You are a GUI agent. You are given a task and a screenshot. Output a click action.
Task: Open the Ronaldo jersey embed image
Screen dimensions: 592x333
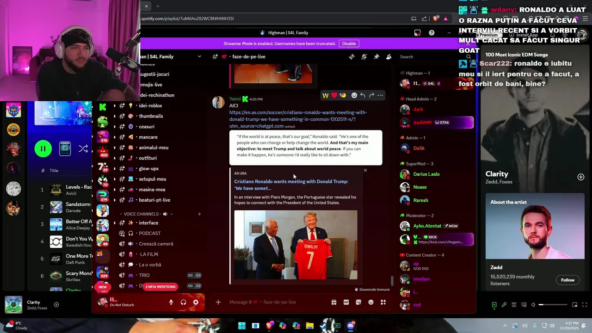(296, 245)
